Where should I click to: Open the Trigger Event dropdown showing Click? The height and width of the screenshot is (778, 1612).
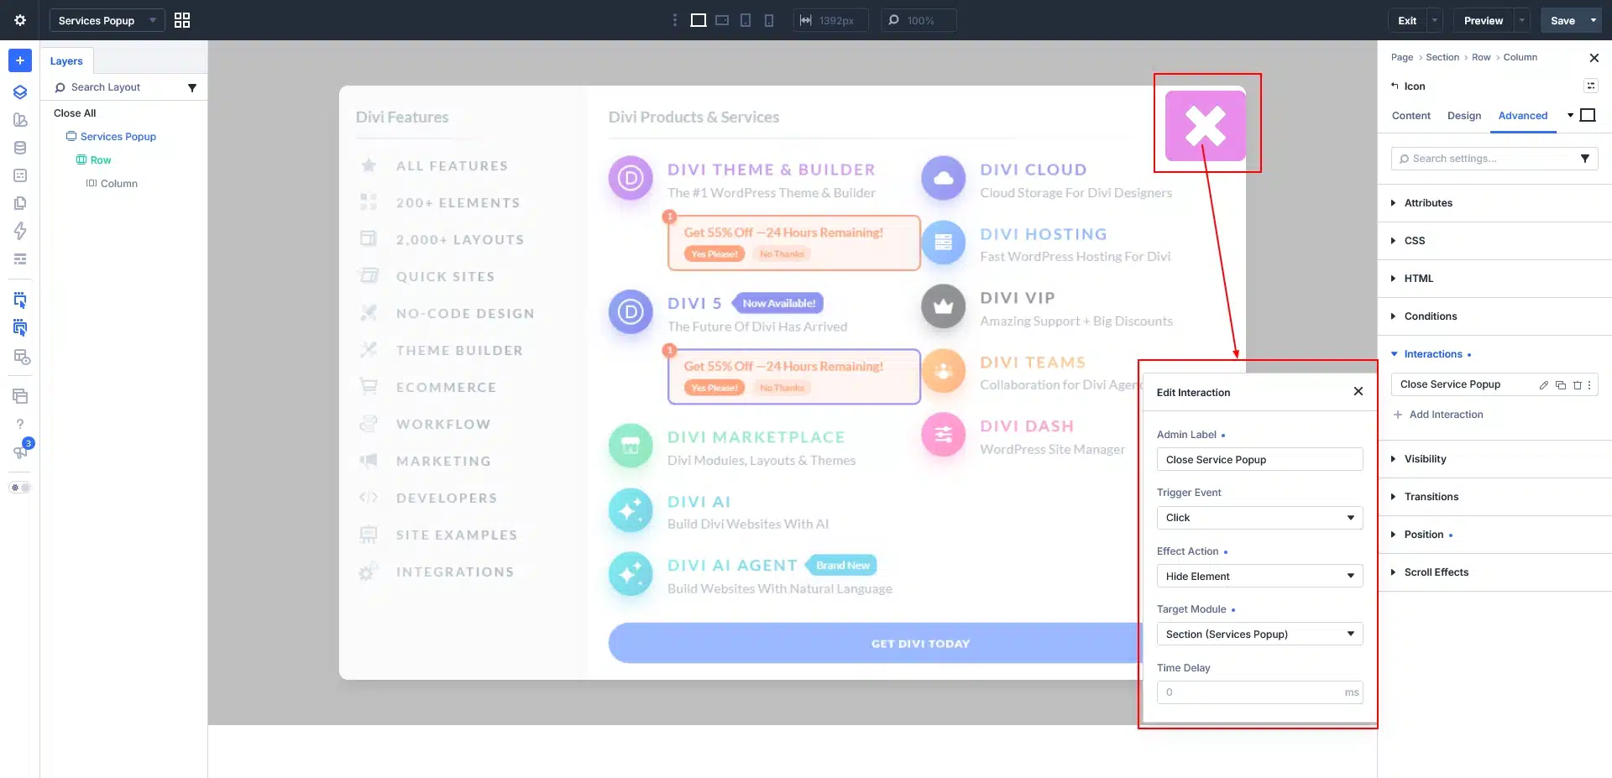pyautogui.click(x=1259, y=518)
